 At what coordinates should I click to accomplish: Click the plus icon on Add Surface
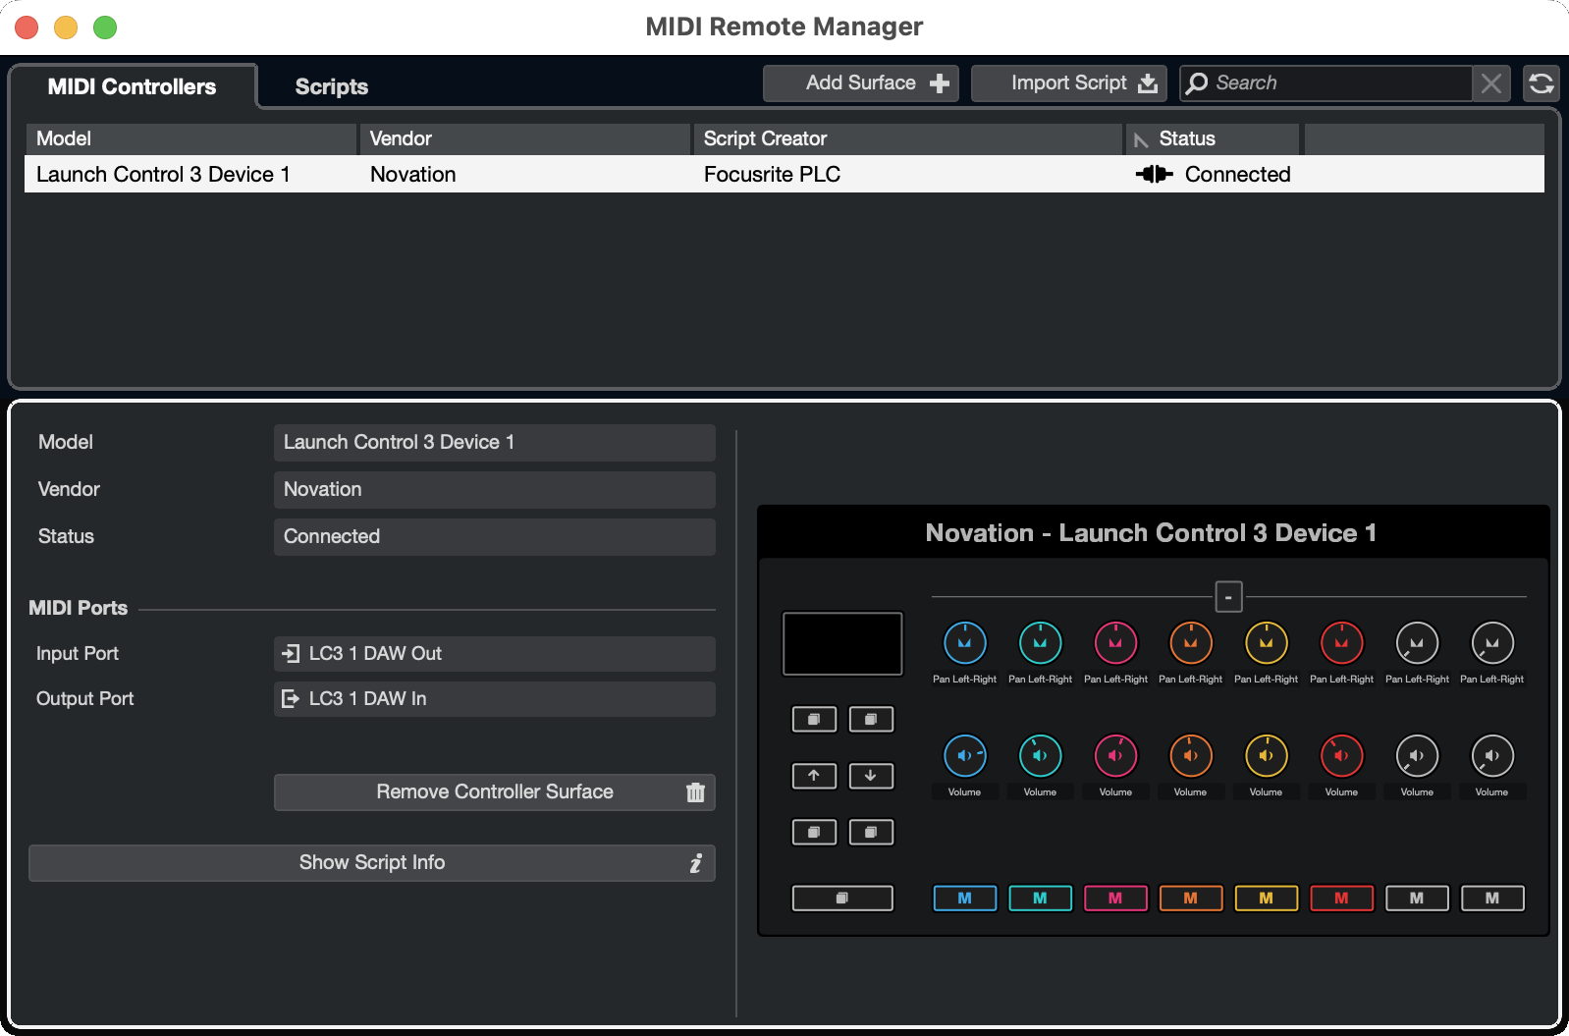pyautogui.click(x=940, y=83)
